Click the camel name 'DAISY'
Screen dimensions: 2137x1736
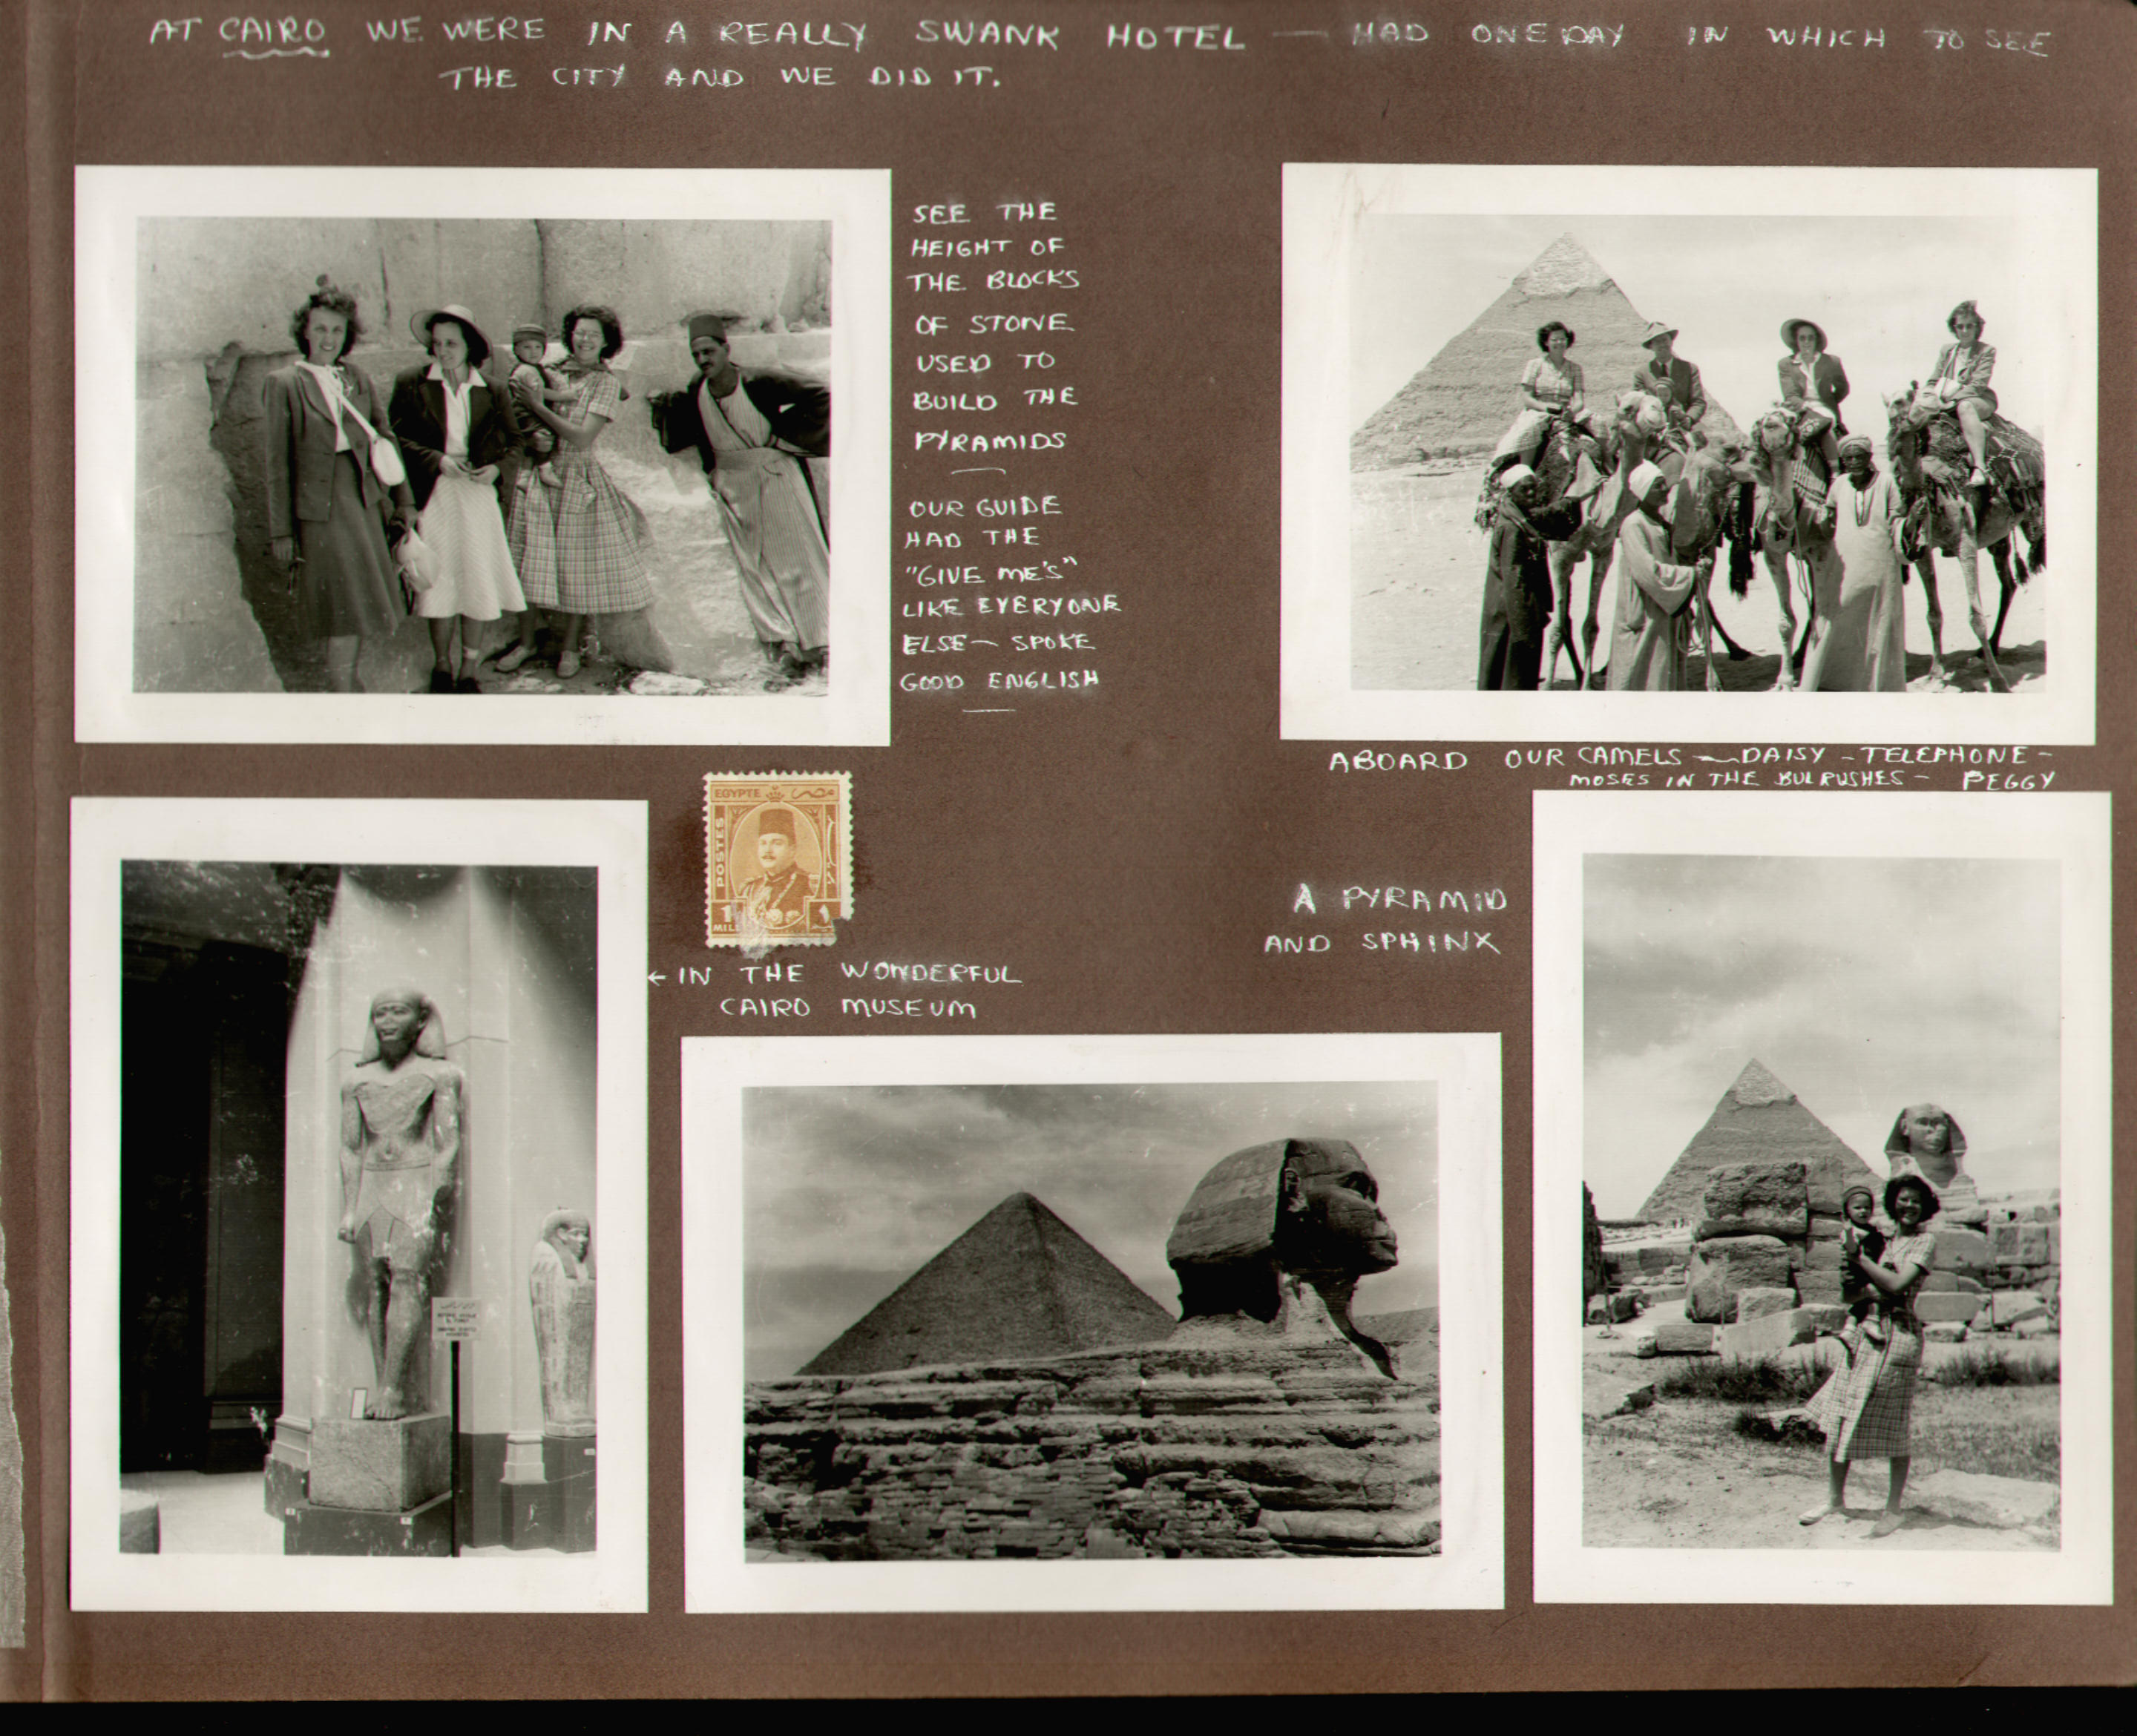tap(1783, 756)
